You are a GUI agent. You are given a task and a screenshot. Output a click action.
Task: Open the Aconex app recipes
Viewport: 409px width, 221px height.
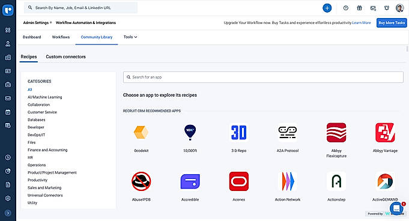[238, 181]
